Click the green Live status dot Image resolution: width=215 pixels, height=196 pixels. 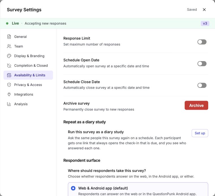(7, 23)
